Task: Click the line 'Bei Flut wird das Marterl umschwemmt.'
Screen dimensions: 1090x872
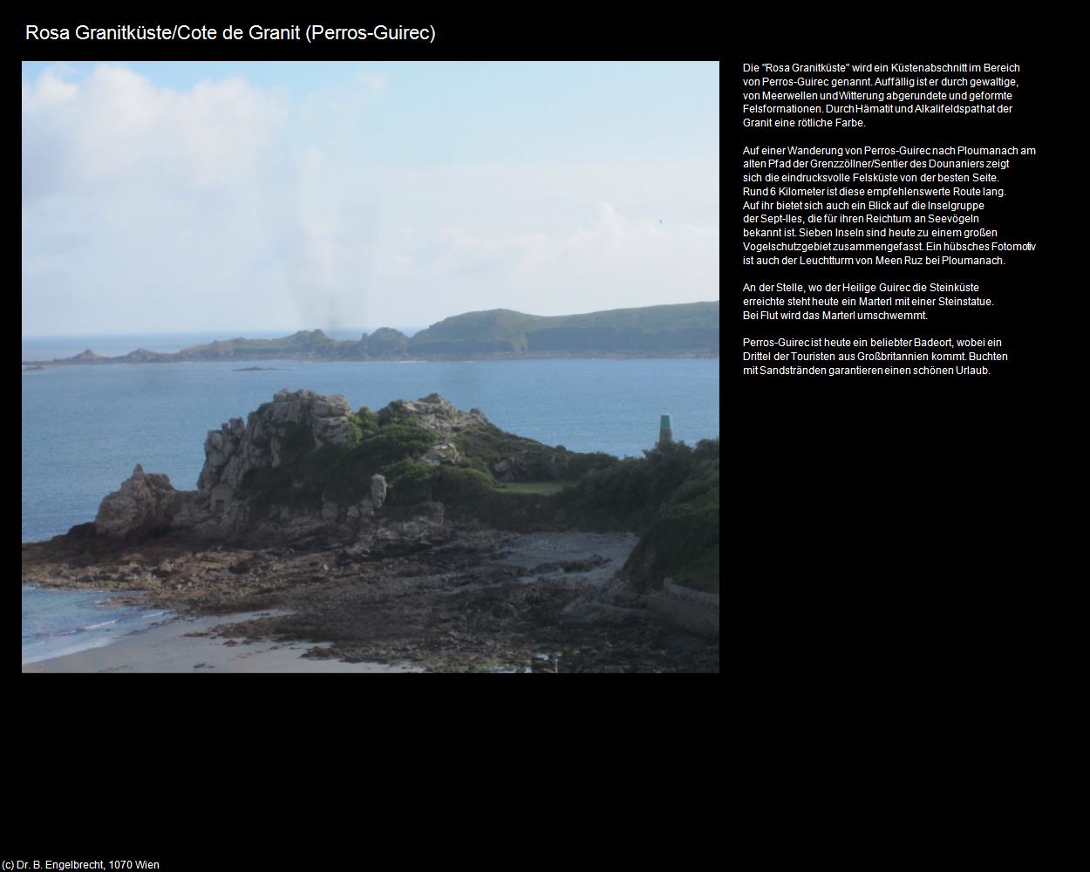Action: click(835, 315)
